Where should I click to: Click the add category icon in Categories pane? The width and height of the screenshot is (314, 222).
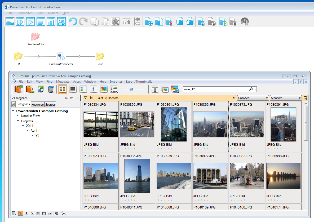(x=66, y=98)
